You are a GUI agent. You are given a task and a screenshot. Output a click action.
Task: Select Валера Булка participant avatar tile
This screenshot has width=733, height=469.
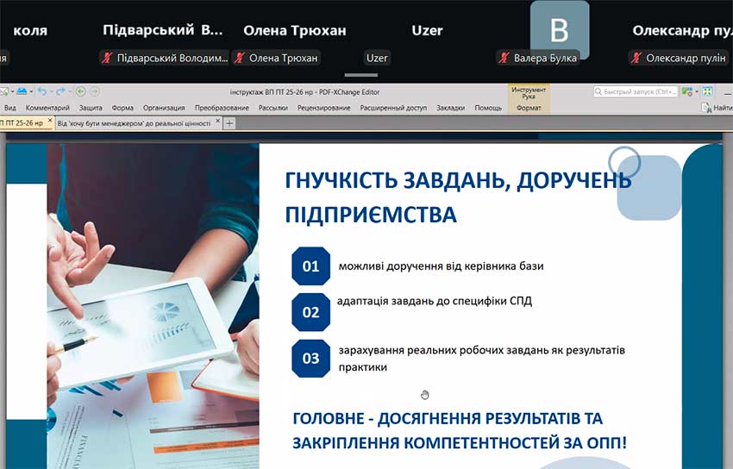pyautogui.click(x=559, y=30)
